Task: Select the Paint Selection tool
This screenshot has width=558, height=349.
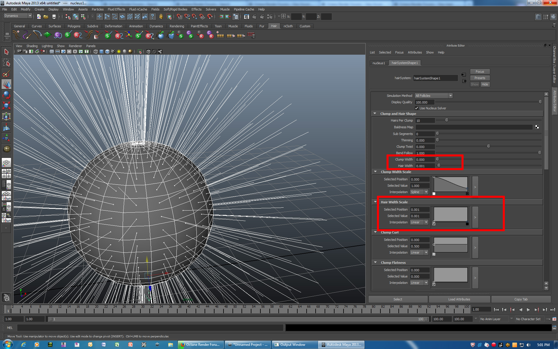Action: click(x=6, y=74)
